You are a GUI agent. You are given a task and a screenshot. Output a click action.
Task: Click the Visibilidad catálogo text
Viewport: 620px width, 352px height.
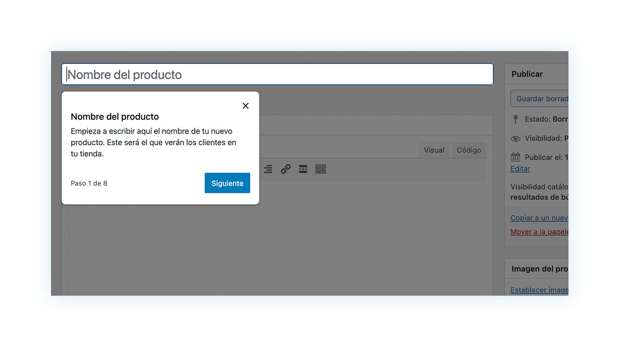pos(539,187)
